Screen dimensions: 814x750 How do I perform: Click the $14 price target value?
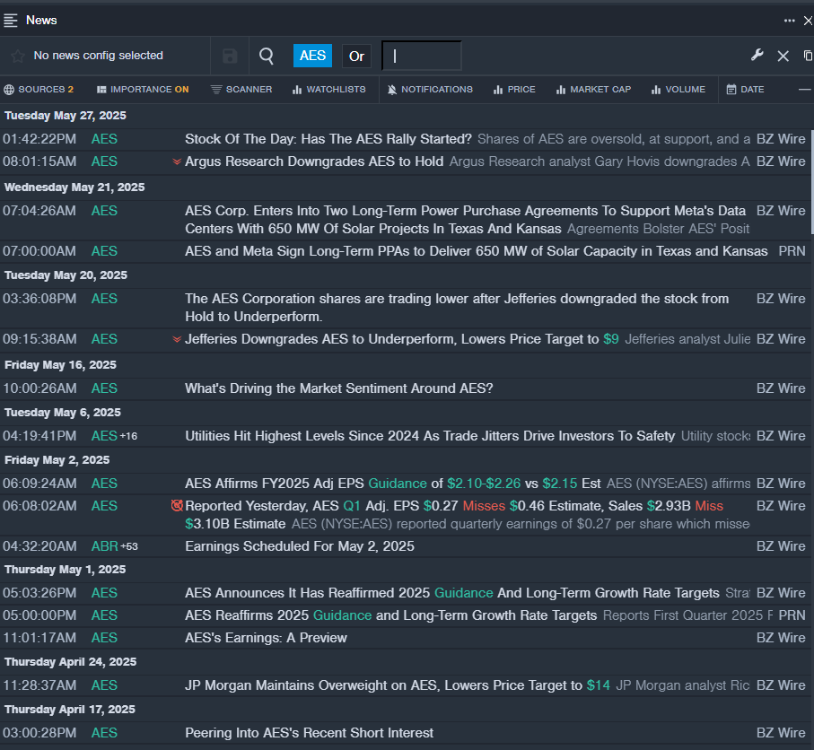pyautogui.click(x=598, y=685)
